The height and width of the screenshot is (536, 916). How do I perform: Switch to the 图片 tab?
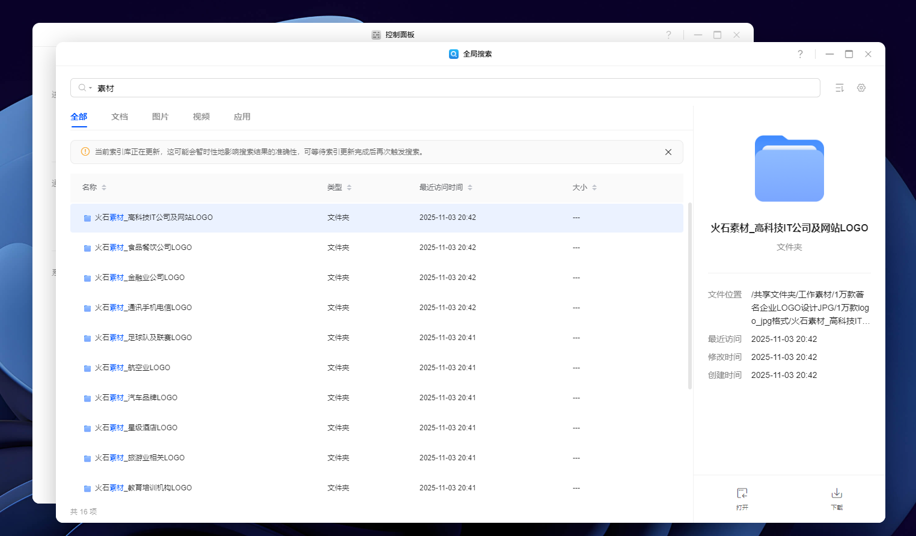tap(160, 117)
